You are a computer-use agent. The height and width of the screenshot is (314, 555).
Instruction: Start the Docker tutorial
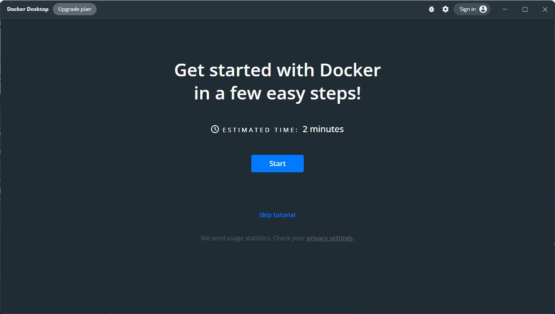point(277,163)
